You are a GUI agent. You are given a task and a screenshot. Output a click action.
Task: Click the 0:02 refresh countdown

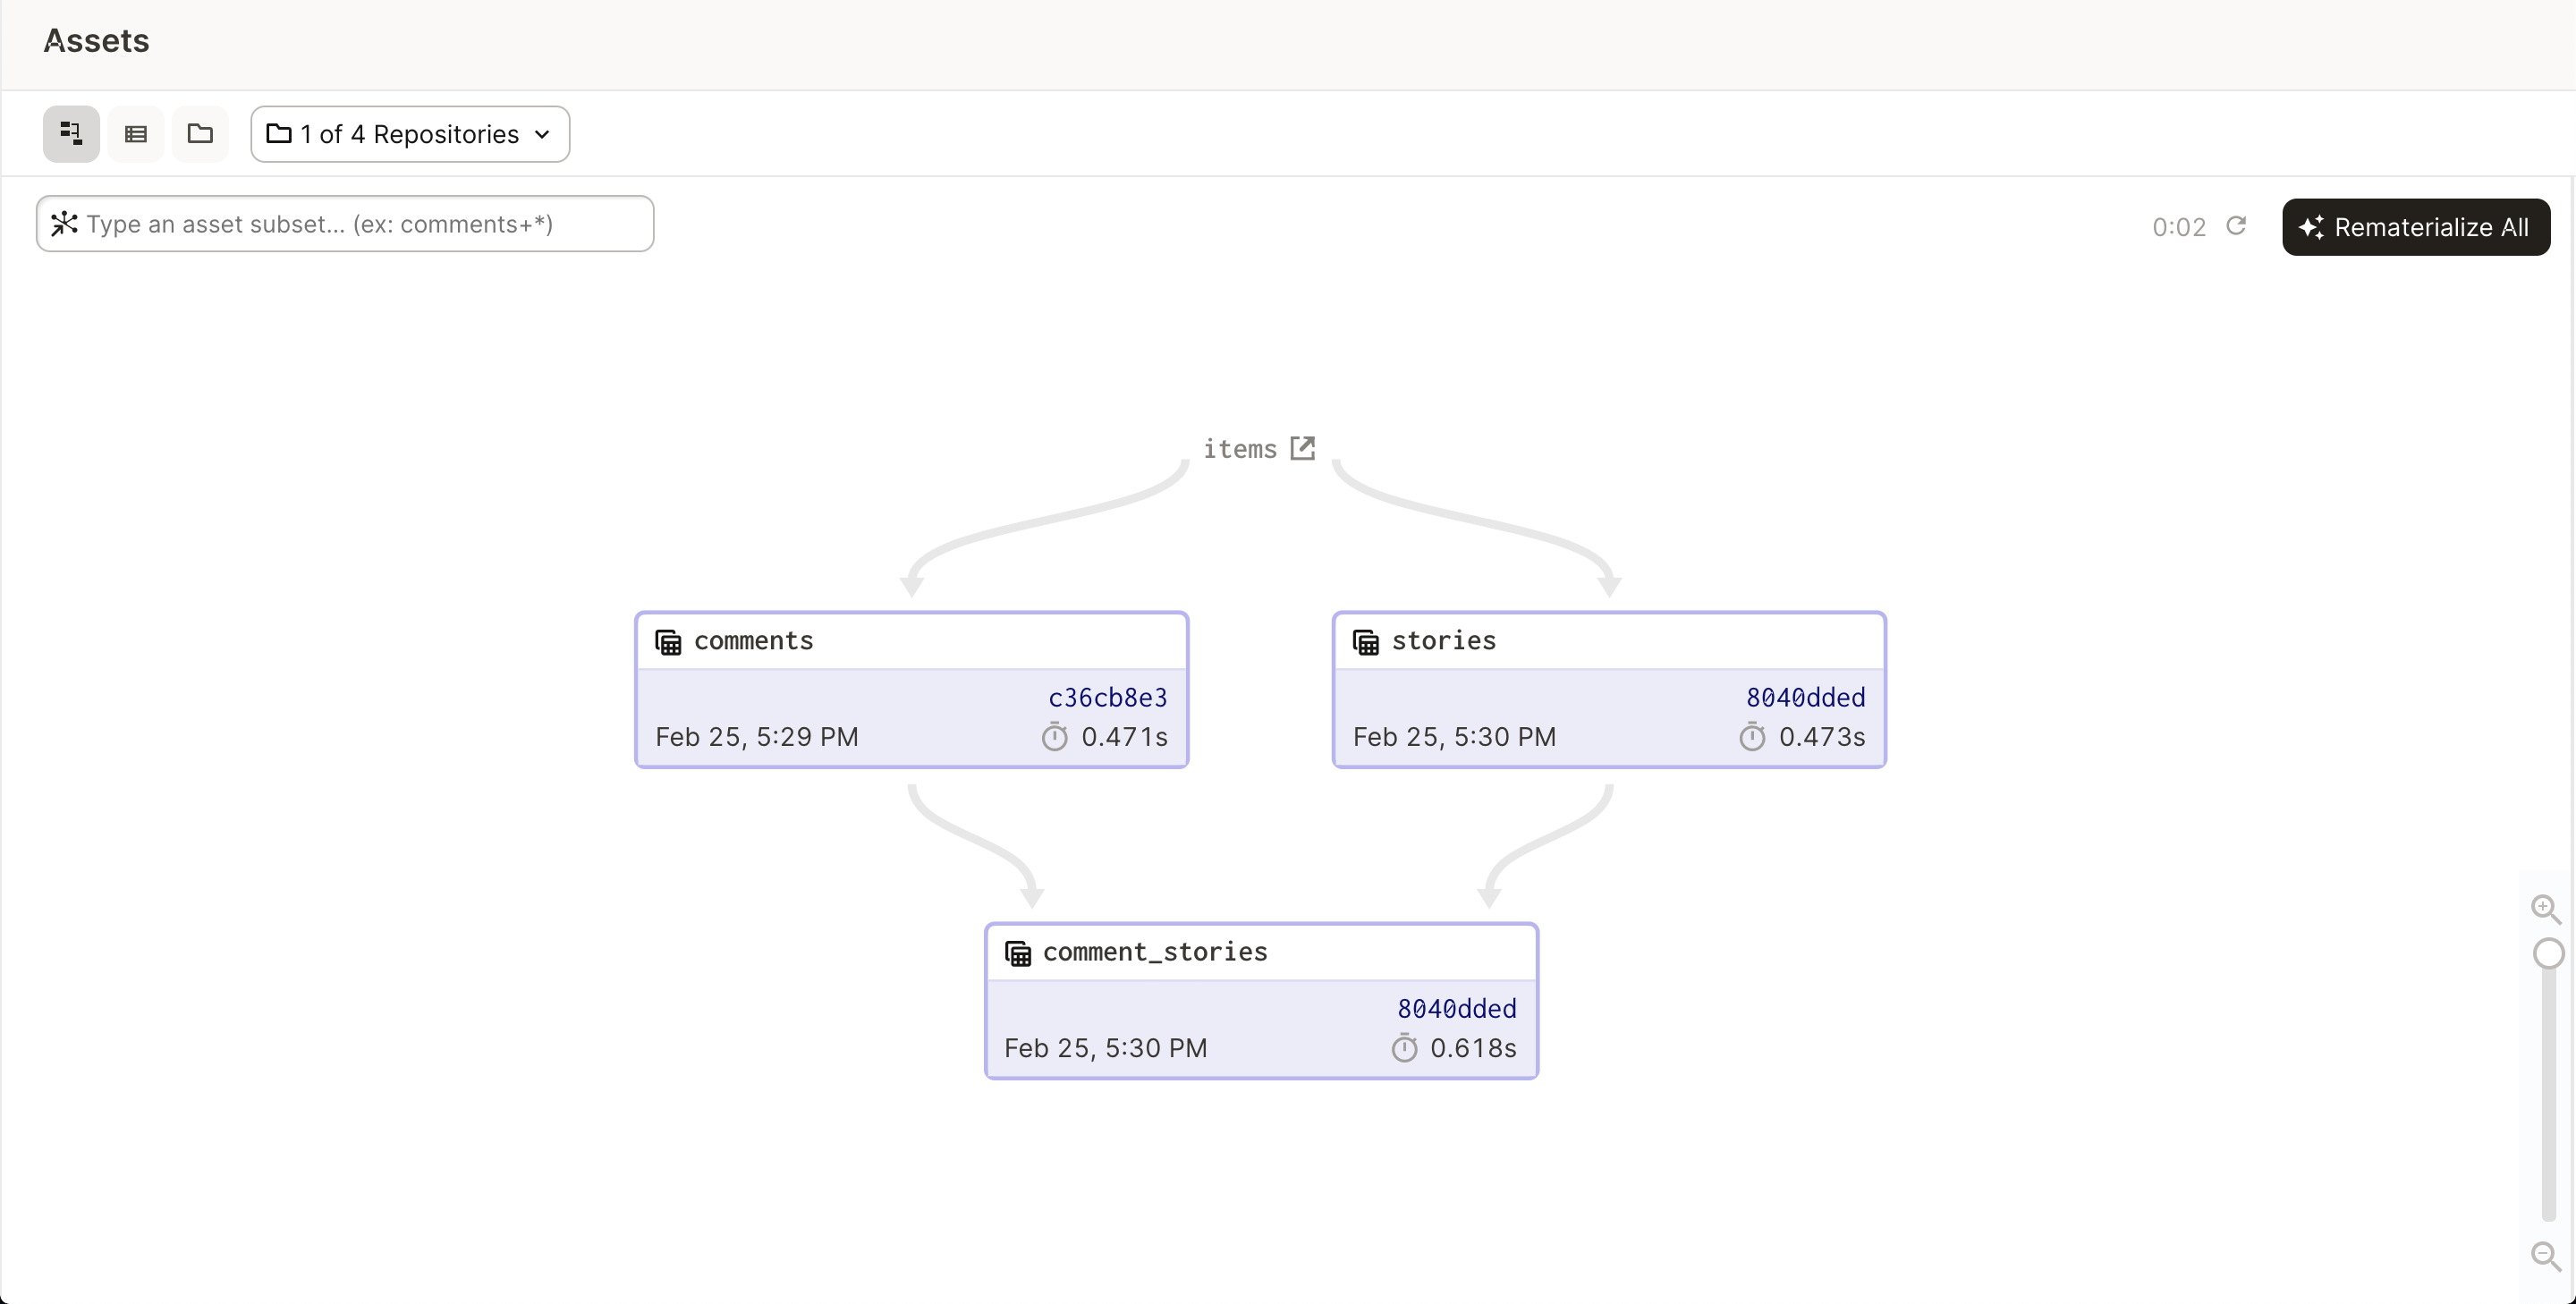click(2179, 227)
